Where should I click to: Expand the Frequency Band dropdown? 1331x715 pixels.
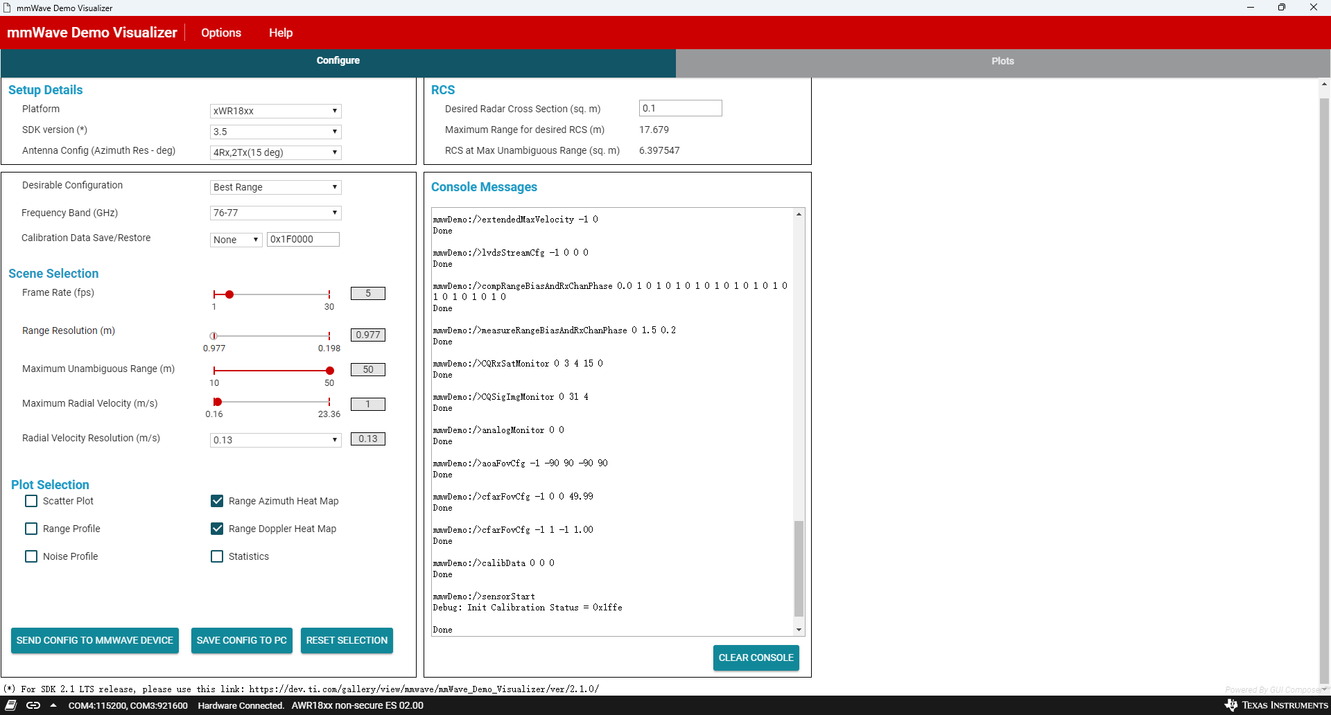276,213
